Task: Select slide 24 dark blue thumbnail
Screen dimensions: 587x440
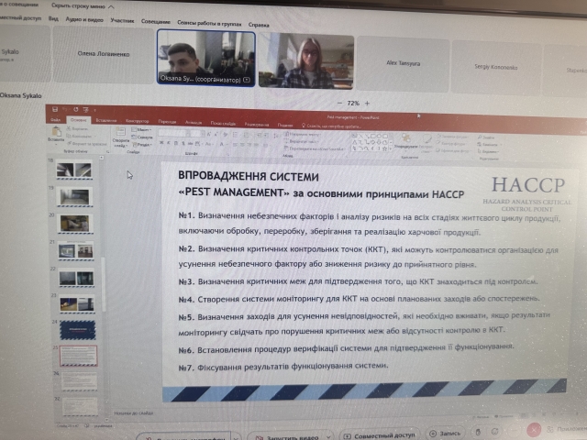Action: [78, 330]
